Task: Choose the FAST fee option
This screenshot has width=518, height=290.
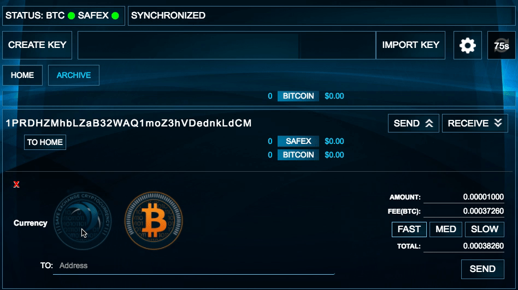Action: click(x=409, y=229)
